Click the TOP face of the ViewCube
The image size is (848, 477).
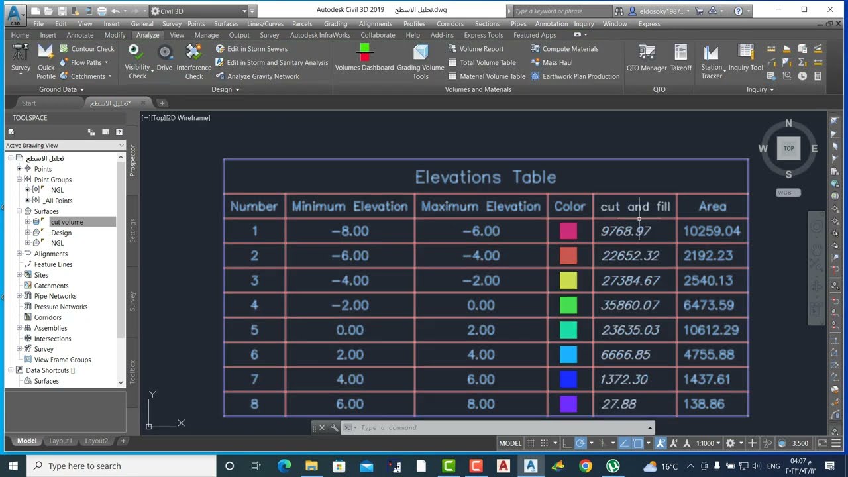click(788, 148)
